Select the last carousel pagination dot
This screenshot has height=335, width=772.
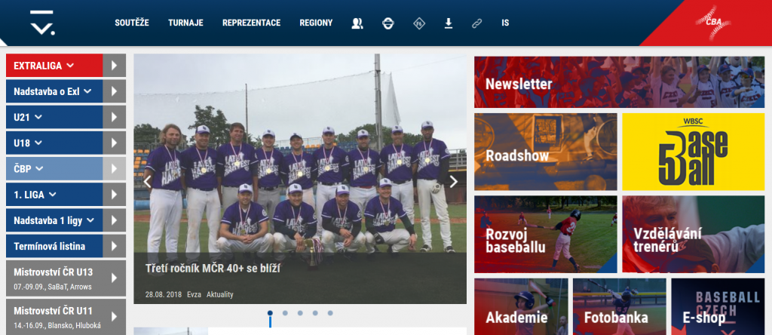tap(330, 312)
